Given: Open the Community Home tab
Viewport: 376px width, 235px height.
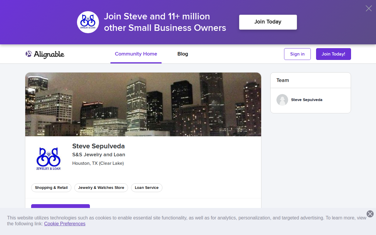Looking at the screenshot, I should (136, 54).
